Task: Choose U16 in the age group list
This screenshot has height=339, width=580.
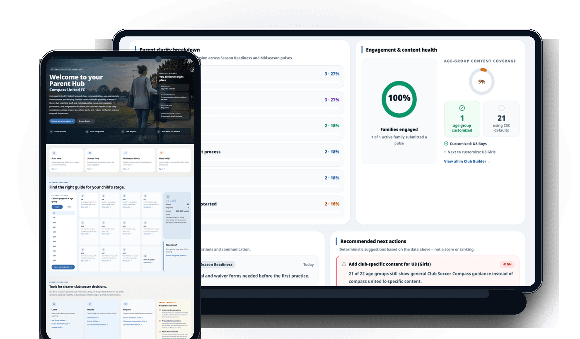Action: coord(63,251)
